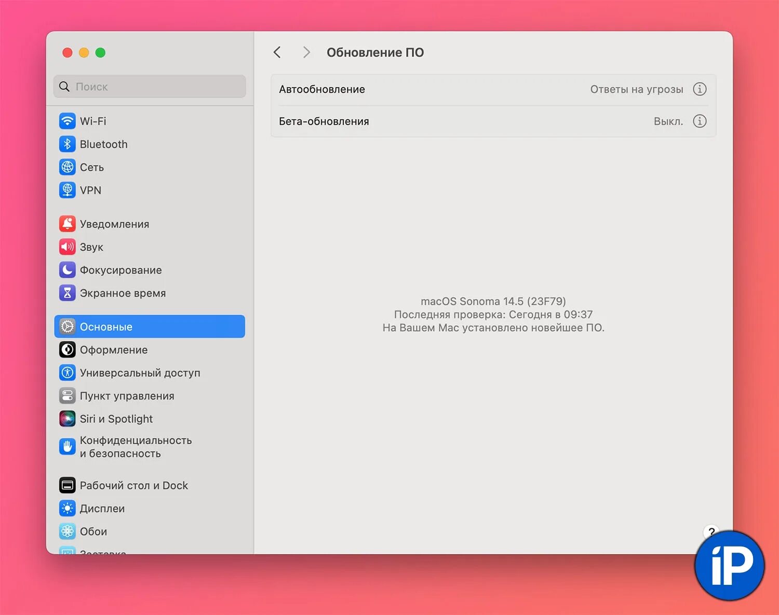
Task: Go back with the left chevron
Action: point(277,52)
